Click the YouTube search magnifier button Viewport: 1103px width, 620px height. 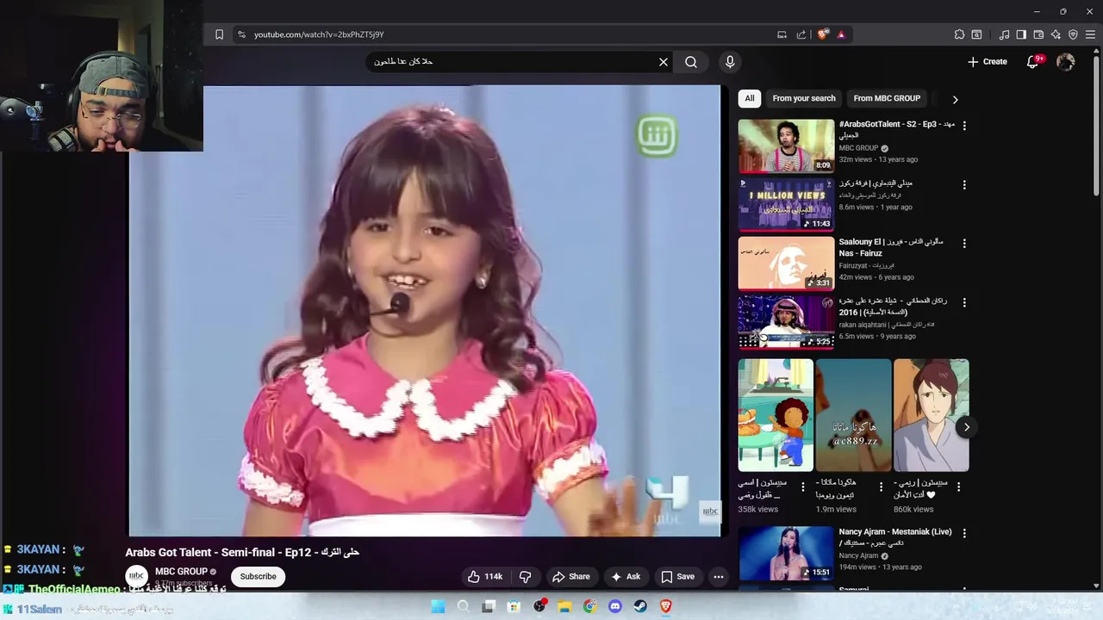[x=691, y=62]
